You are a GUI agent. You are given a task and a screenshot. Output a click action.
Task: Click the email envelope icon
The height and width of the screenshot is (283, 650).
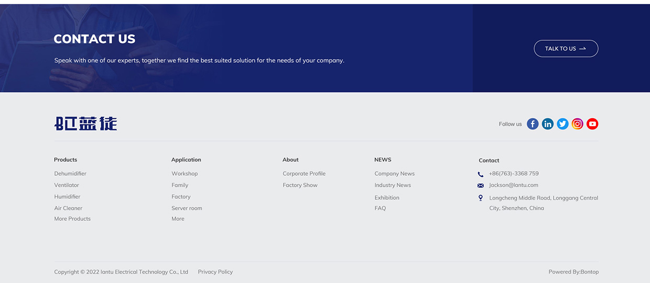(x=481, y=186)
